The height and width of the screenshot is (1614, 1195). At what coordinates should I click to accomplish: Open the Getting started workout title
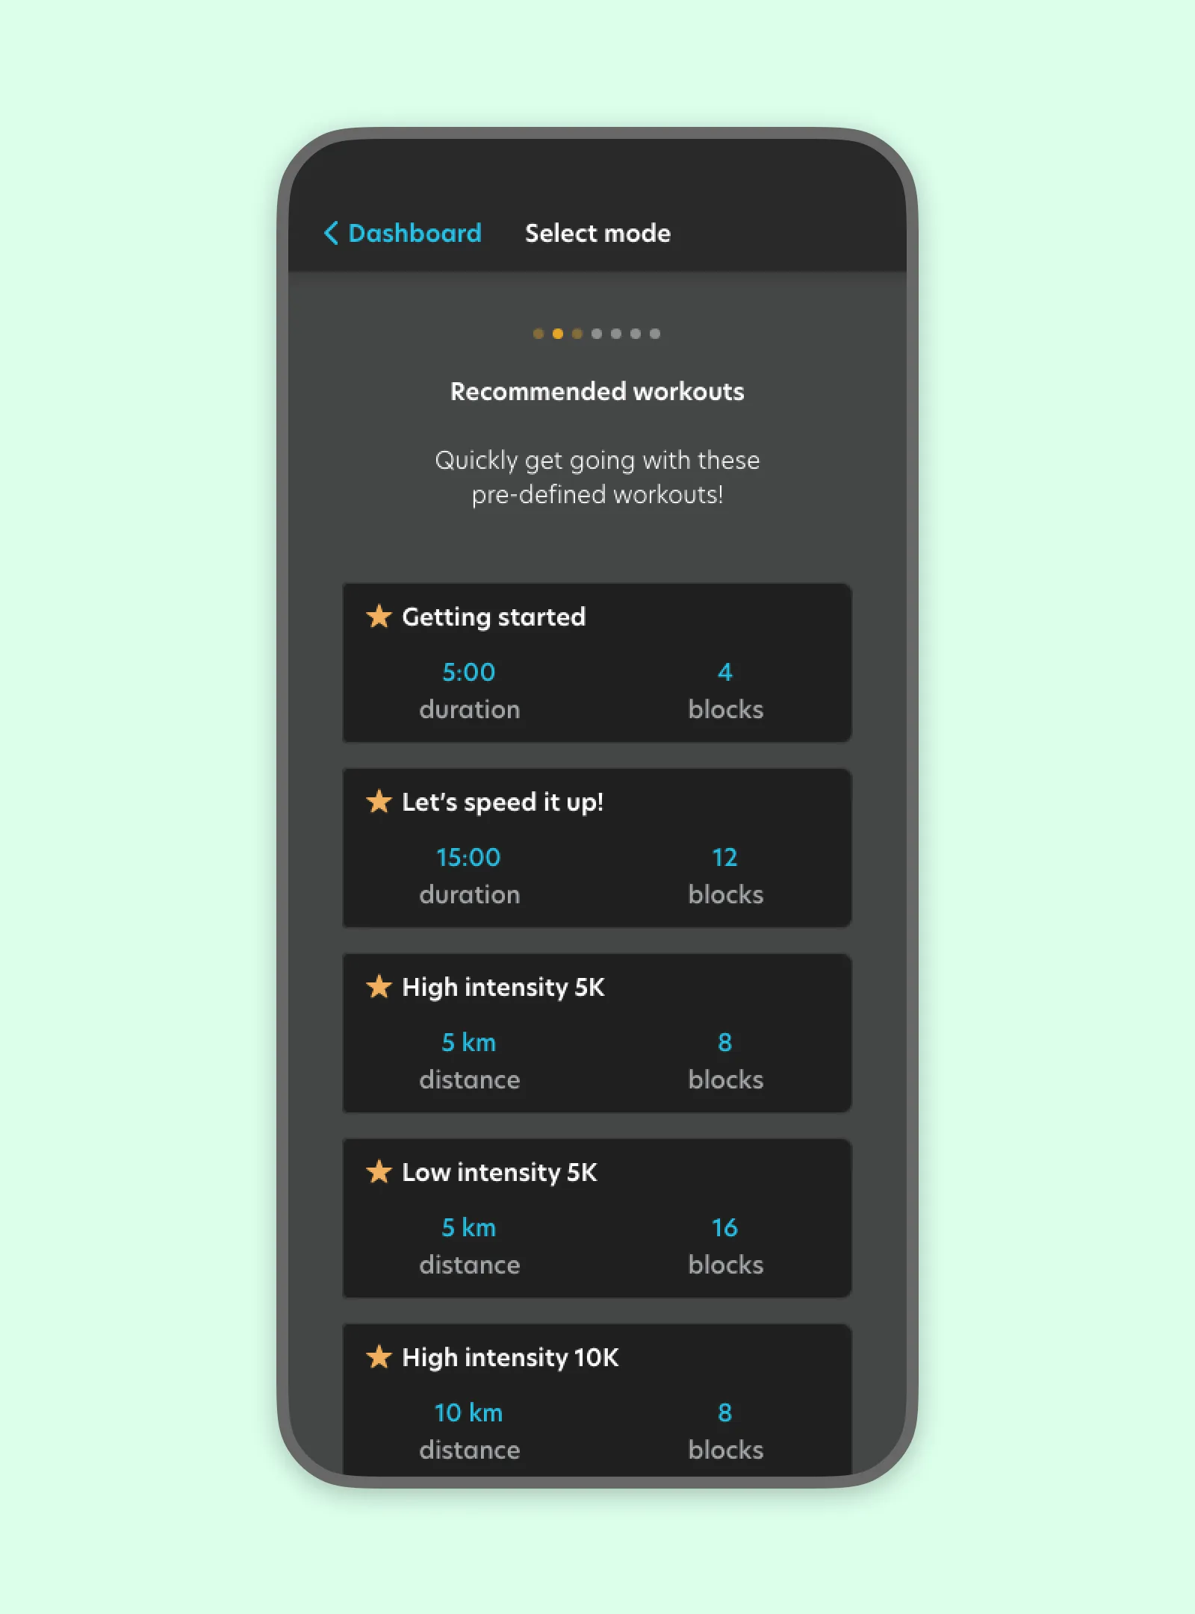coord(494,617)
